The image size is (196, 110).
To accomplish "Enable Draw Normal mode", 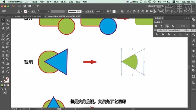I will click(x=2, y=89).
